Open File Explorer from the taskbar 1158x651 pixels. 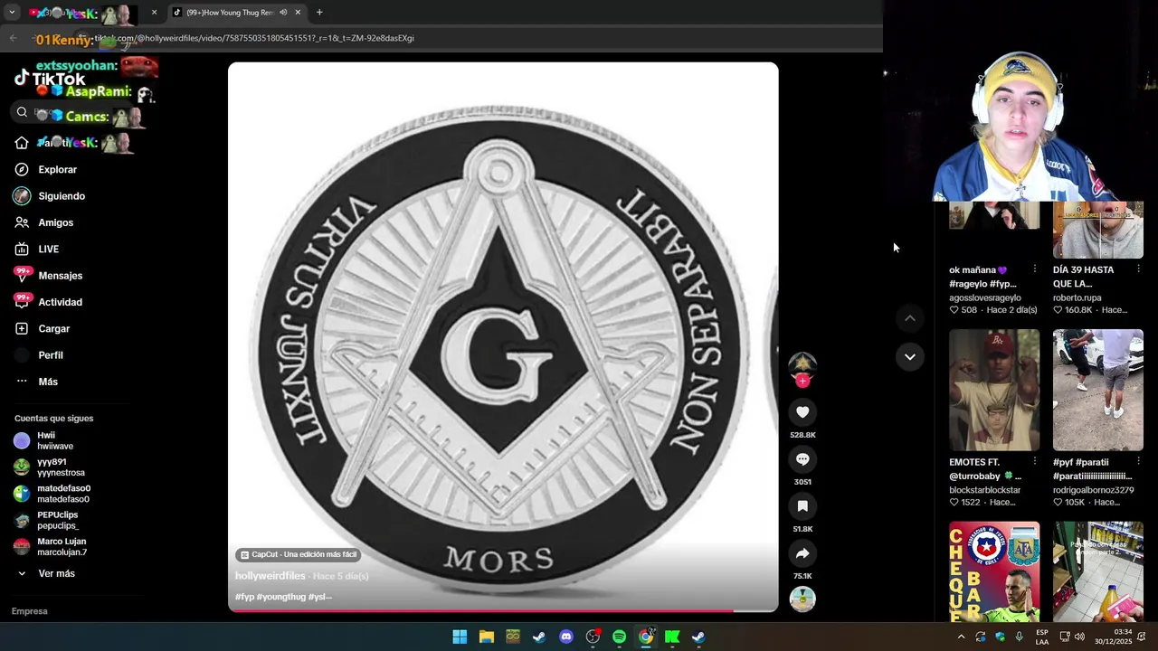[487, 637]
